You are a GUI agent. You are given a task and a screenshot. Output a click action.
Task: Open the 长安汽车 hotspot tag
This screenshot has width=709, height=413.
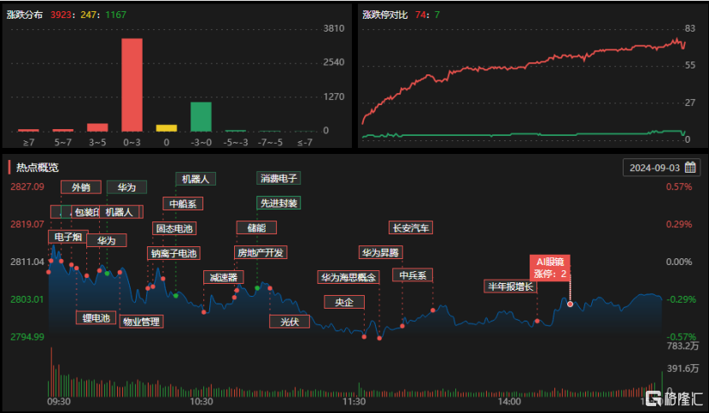[411, 227]
